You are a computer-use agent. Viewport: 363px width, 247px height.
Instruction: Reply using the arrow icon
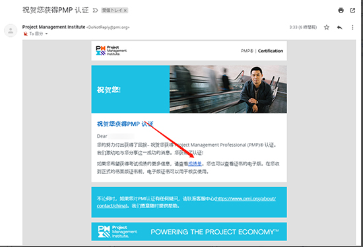pyautogui.click(x=340, y=28)
